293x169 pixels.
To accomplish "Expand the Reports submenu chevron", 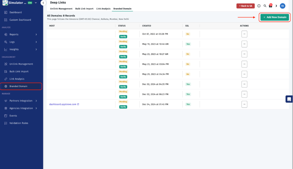I will pyautogui.click(x=36, y=35).
